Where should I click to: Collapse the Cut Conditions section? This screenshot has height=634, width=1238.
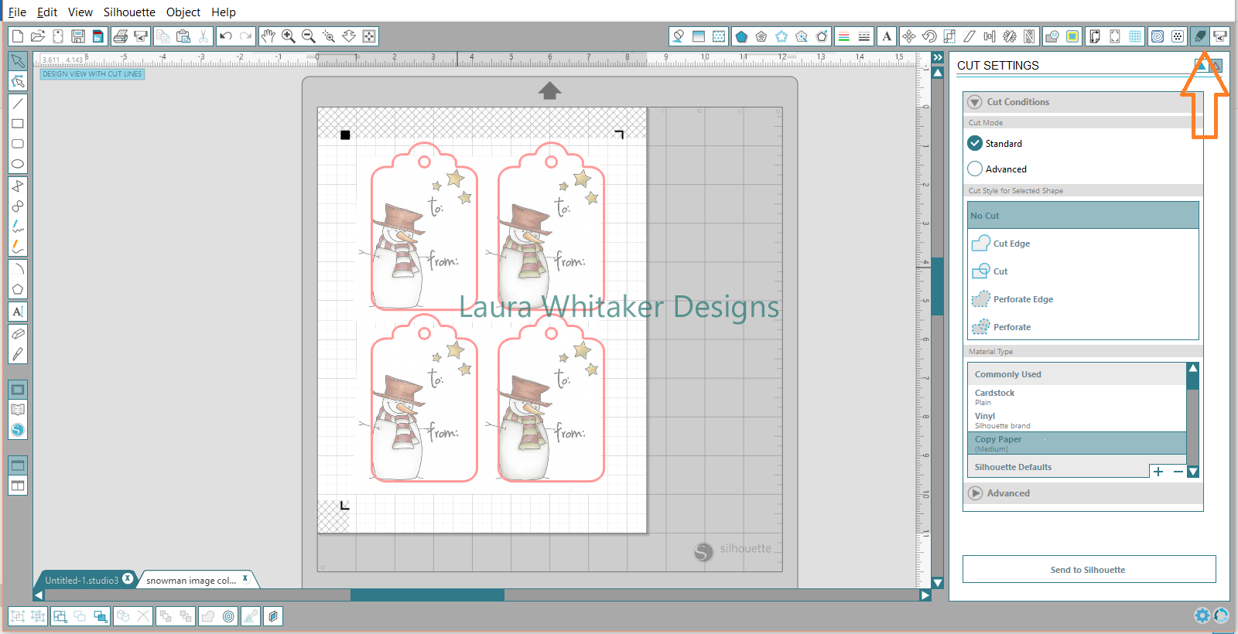click(975, 102)
